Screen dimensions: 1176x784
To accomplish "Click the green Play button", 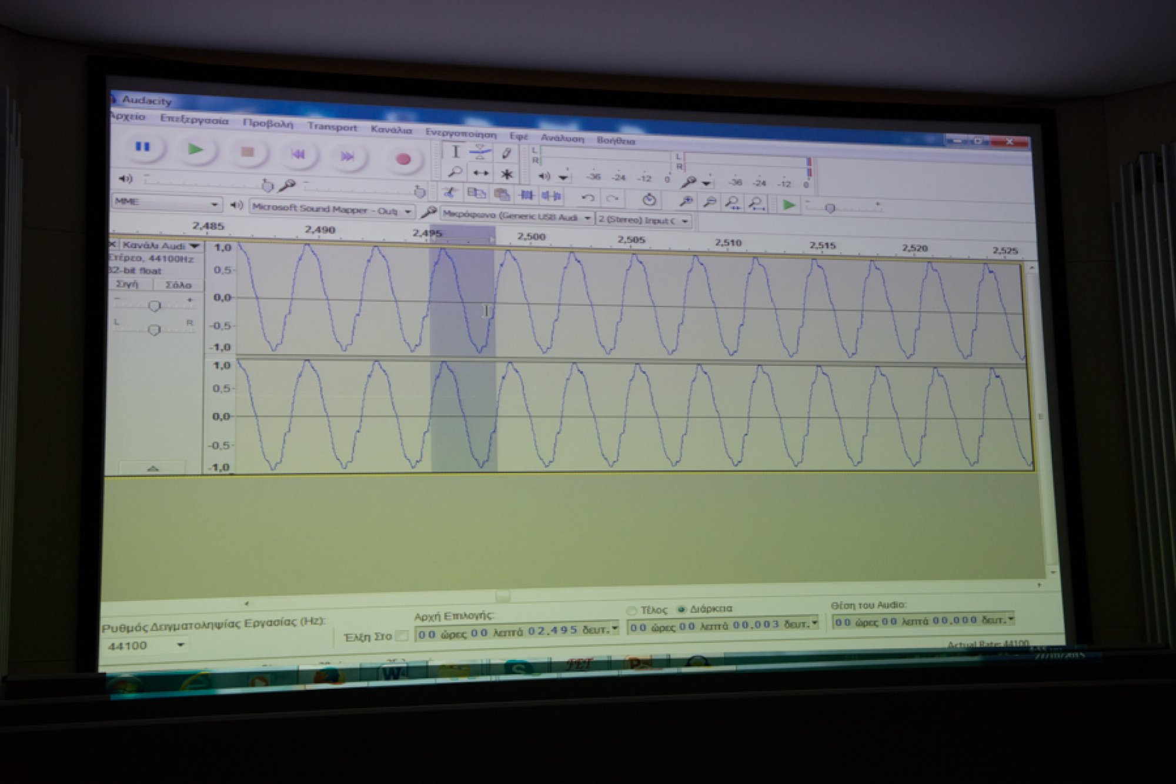I will coord(196,149).
